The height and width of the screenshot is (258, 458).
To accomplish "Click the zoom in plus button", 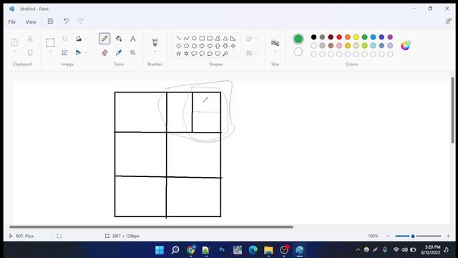I will tap(449, 236).
